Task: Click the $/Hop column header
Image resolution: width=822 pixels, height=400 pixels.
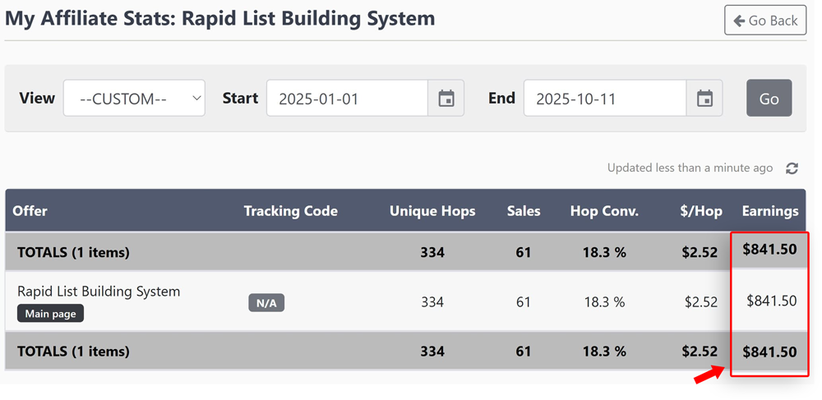Action: pyautogui.click(x=700, y=211)
